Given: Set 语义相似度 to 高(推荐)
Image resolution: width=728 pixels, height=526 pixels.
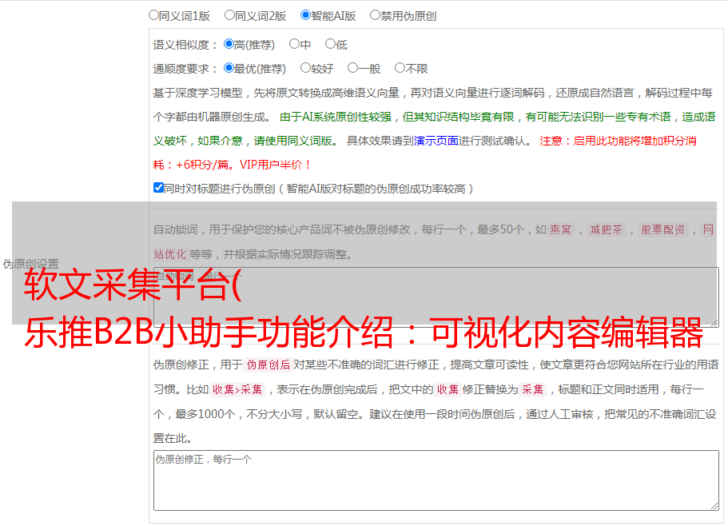Looking at the screenshot, I should pos(229,44).
